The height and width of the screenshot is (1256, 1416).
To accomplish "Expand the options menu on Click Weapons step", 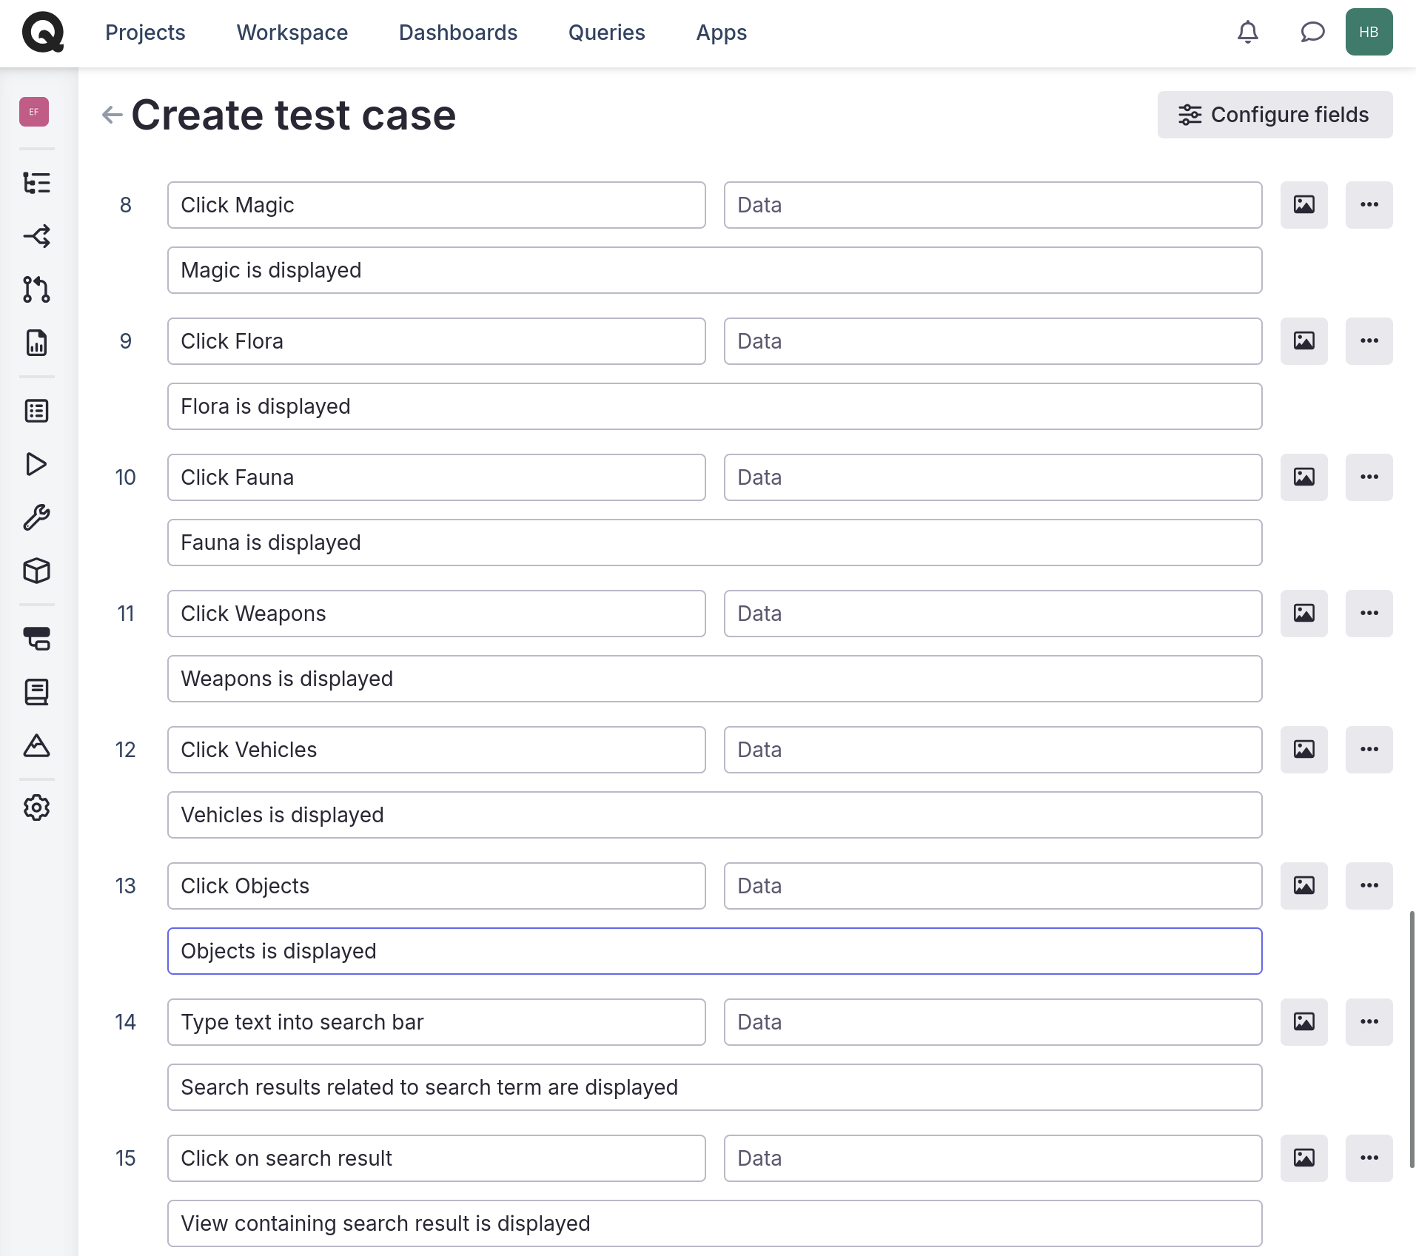I will pyautogui.click(x=1369, y=613).
